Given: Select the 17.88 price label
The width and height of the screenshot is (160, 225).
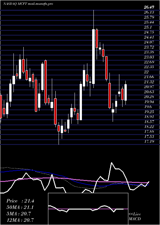Looking at the screenshot, I should tap(149, 132).
